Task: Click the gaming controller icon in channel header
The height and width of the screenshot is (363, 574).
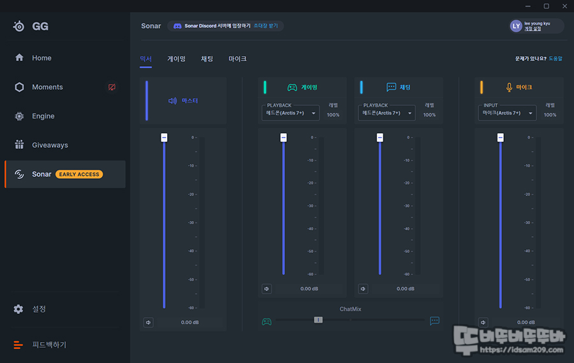Action: pos(292,87)
